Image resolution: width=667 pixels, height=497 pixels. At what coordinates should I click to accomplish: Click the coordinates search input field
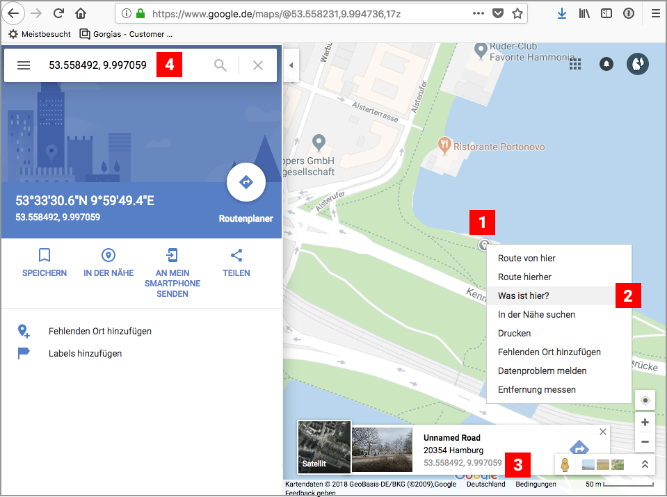(98, 65)
